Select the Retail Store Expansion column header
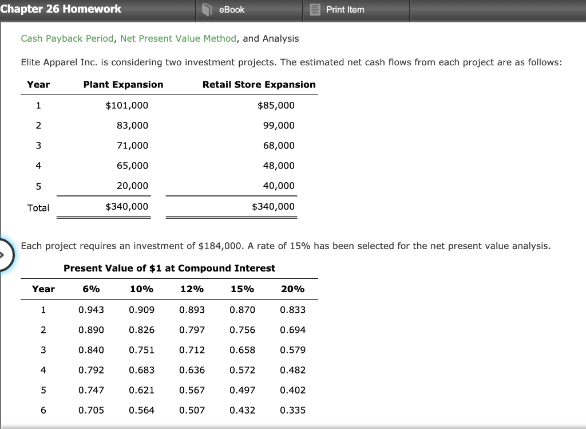586x429 pixels. tap(259, 84)
